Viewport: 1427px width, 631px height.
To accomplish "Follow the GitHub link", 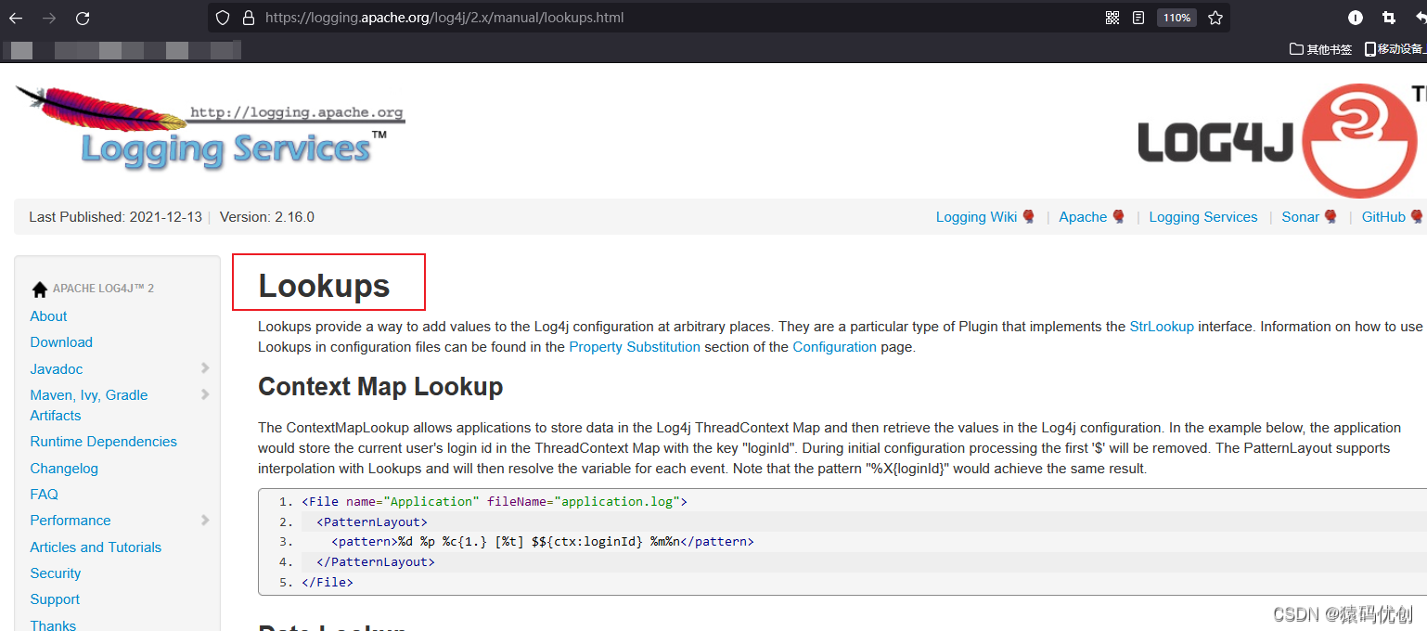I will point(1383,217).
